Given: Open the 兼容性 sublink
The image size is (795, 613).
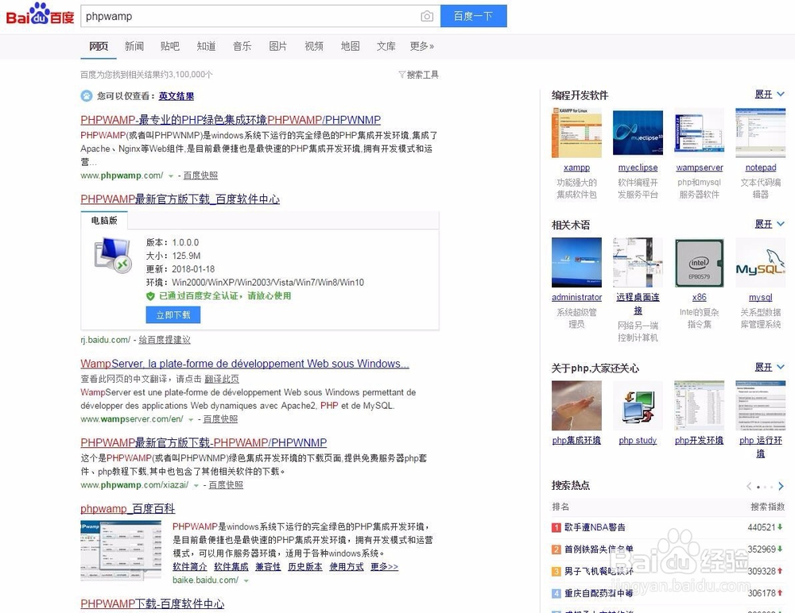Looking at the screenshot, I should click(268, 567).
